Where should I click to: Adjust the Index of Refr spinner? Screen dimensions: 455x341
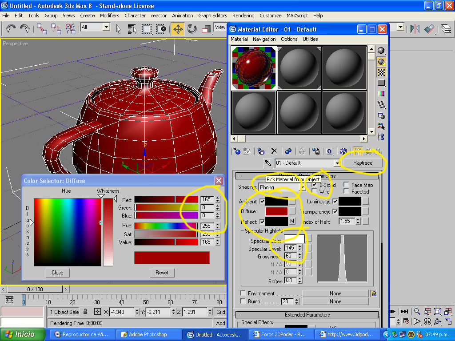tap(358, 221)
